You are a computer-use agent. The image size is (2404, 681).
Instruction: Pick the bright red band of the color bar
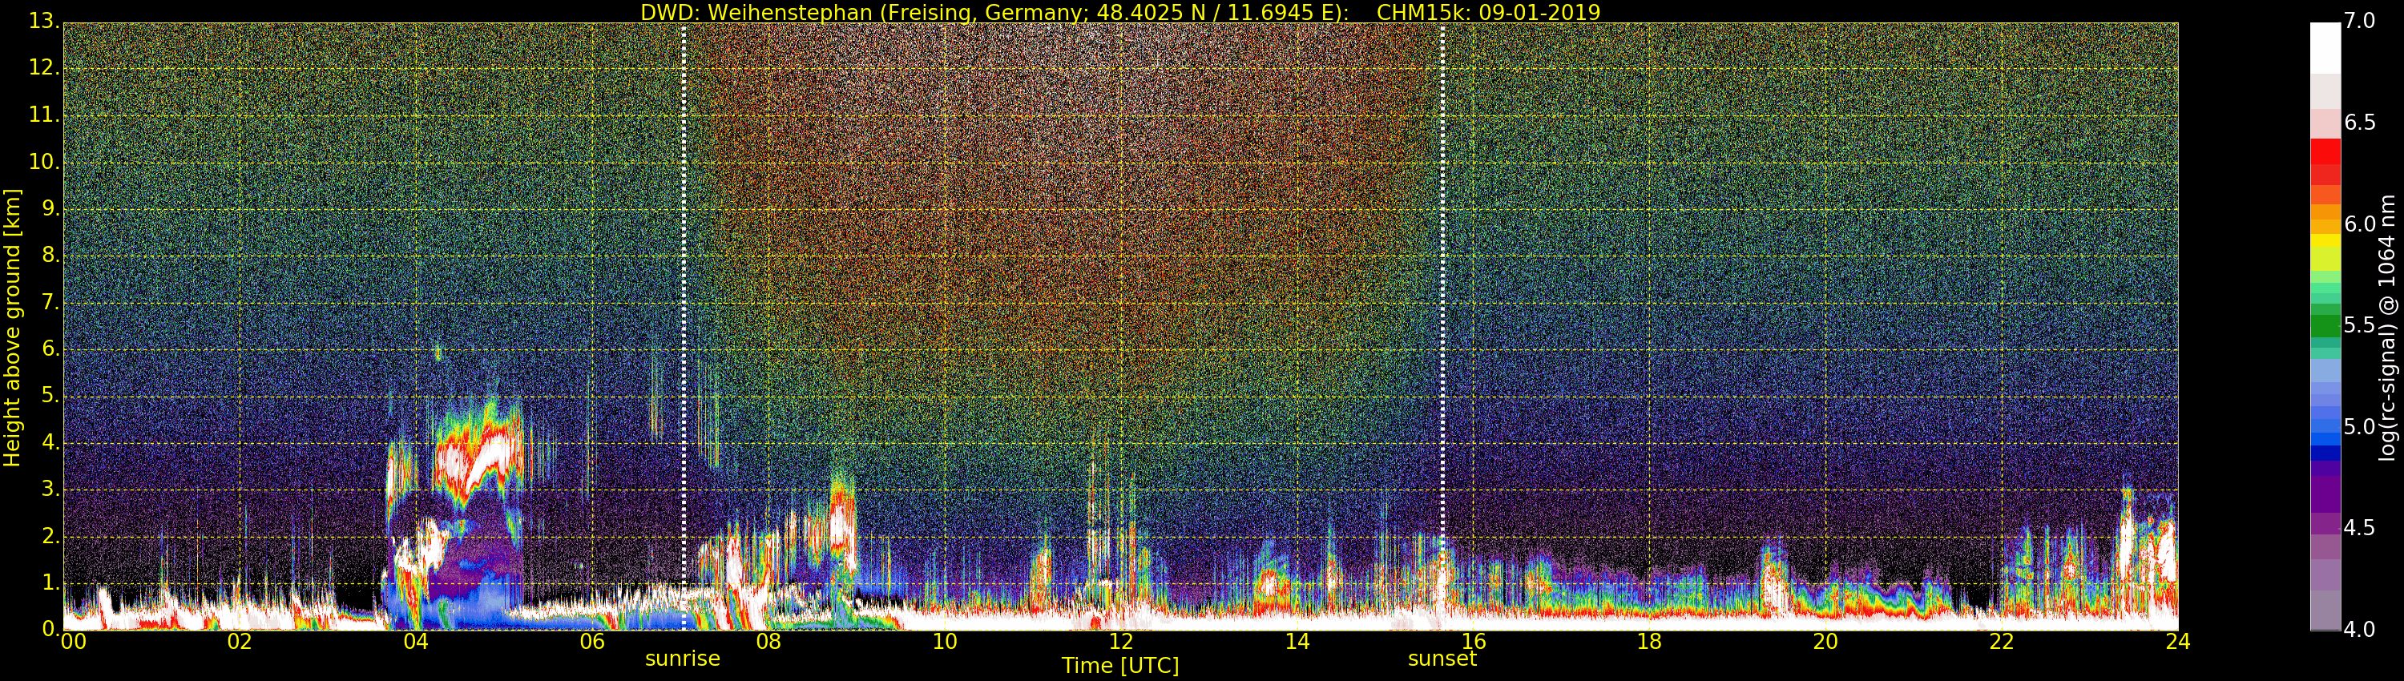coord(2325,151)
